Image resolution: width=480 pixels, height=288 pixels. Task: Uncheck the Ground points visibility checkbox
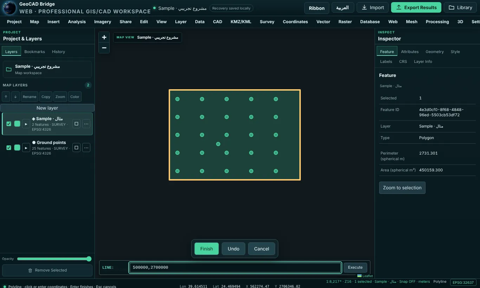(9, 148)
